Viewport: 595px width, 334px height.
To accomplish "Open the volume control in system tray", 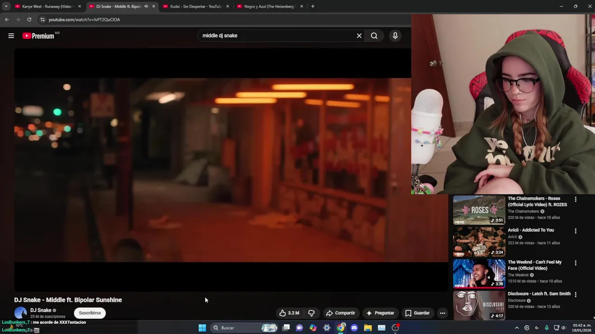I will 563,328.
